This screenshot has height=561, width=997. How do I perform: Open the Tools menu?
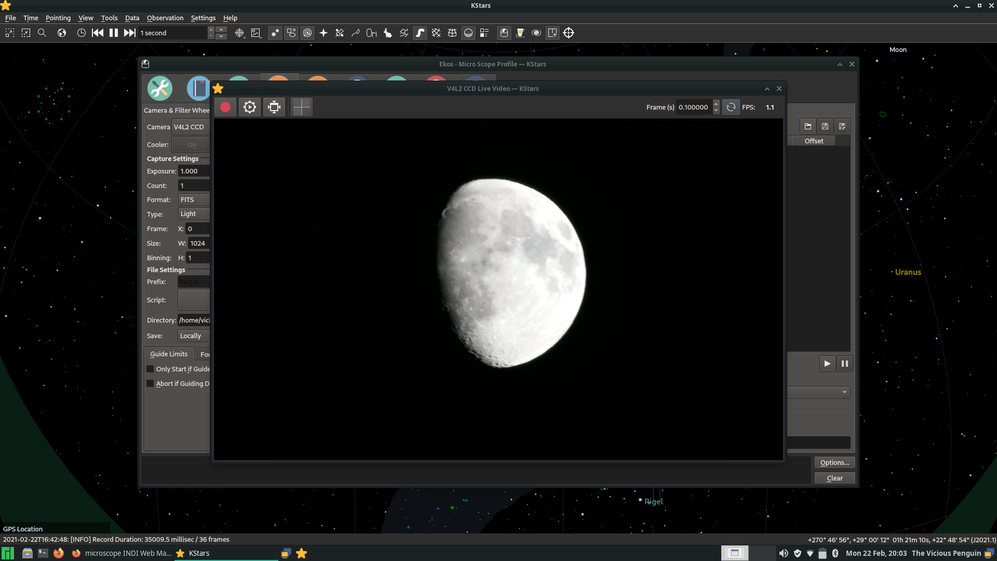(109, 17)
